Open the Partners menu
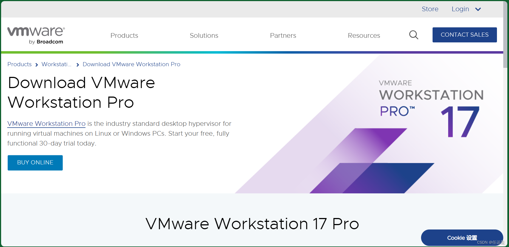Viewport: 509px width, 247px height. pos(283,35)
